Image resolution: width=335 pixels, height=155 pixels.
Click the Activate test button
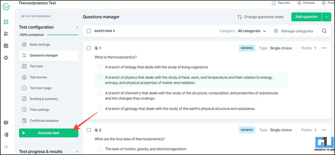[49, 133]
